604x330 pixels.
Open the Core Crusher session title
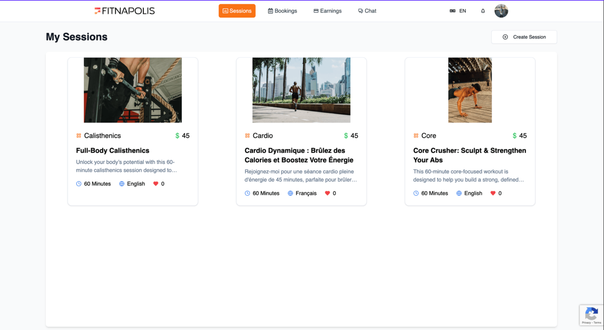(469, 155)
